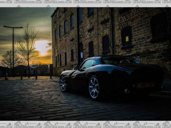This screenshot has height=128, width=171.
Task: Click the yellow warning sign on wall
Action: pos(127,39)
